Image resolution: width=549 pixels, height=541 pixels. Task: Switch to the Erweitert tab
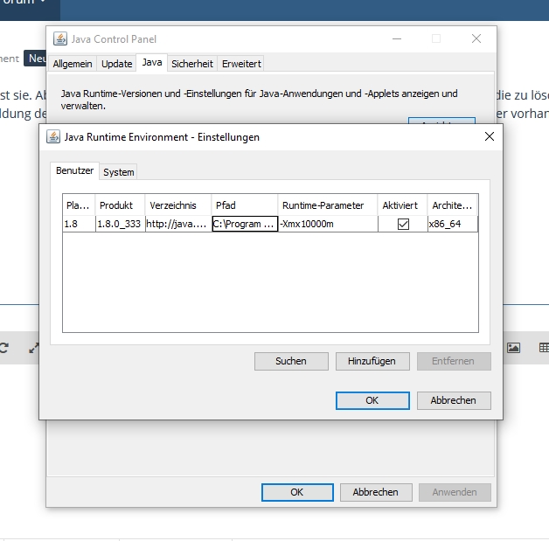241,64
